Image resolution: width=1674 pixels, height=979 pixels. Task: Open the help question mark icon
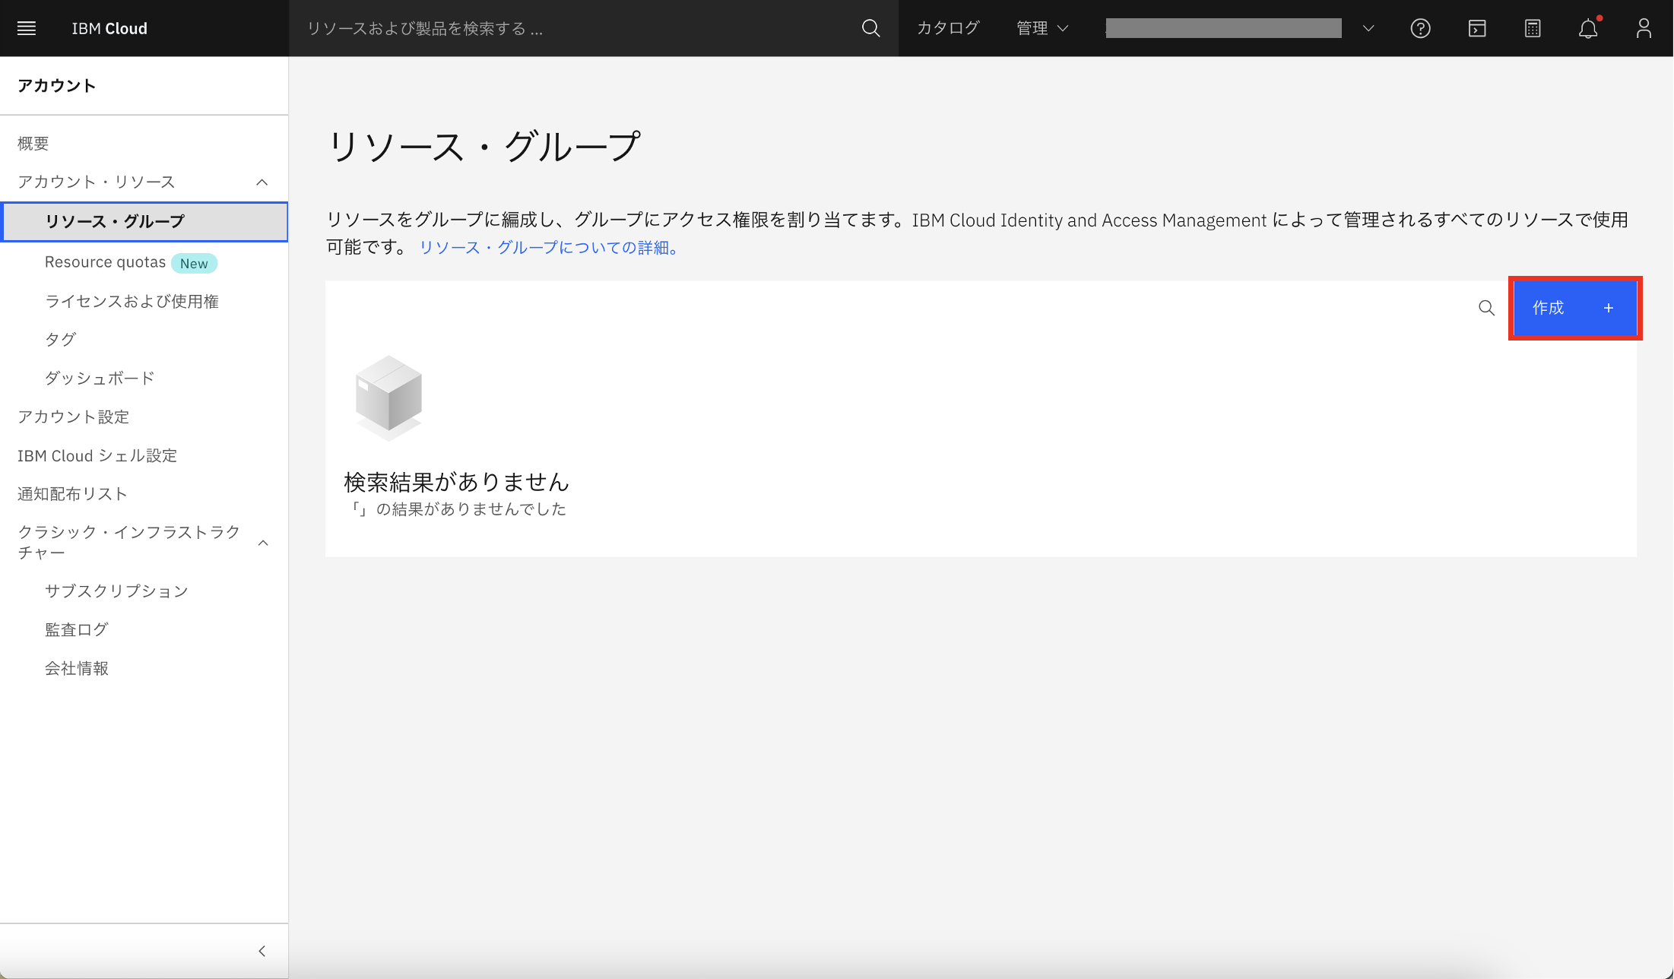pyautogui.click(x=1420, y=28)
